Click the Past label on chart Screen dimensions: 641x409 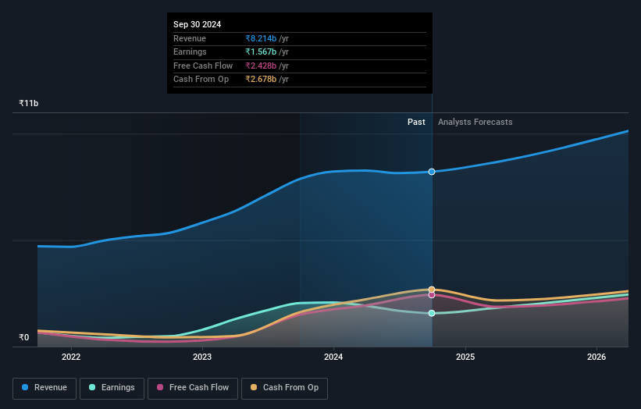[x=416, y=122]
